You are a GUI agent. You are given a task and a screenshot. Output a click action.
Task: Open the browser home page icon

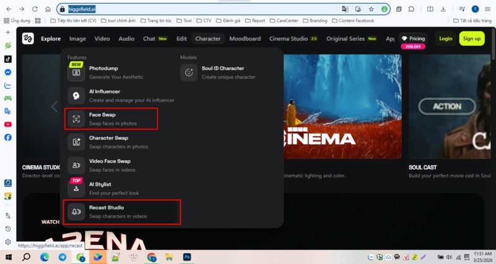(48, 9)
